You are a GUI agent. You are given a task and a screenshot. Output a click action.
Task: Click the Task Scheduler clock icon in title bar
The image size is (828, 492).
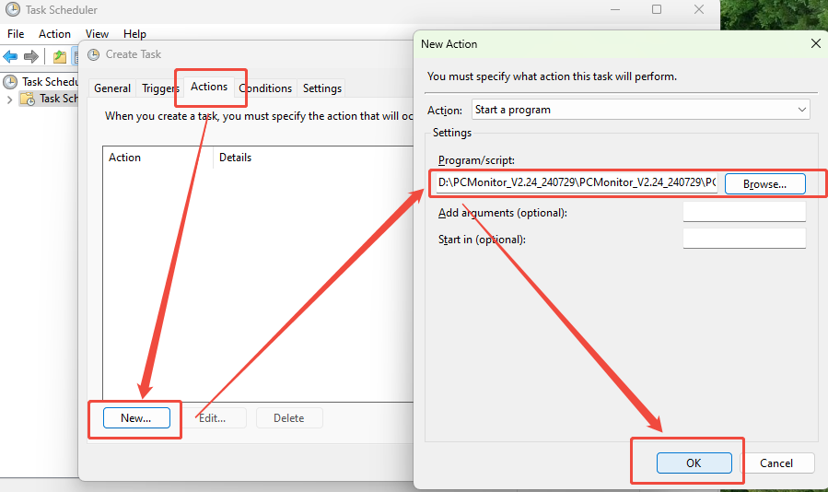click(13, 9)
